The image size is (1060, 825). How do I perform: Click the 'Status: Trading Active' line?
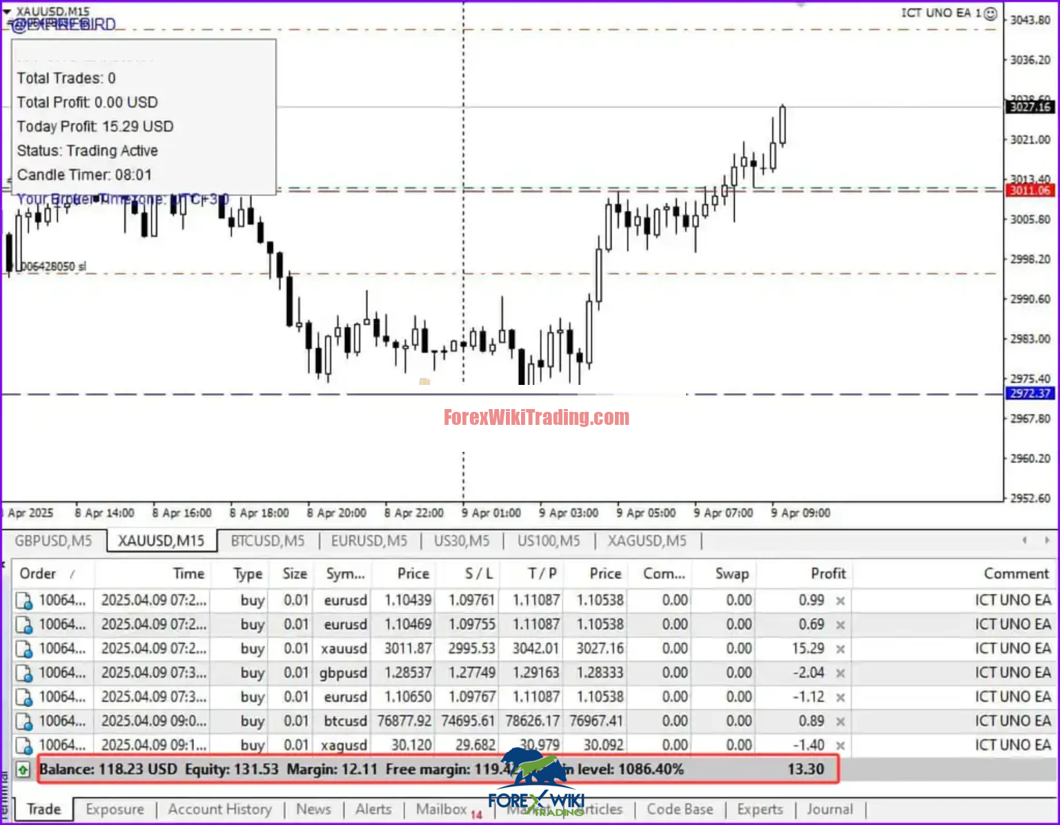pos(88,151)
